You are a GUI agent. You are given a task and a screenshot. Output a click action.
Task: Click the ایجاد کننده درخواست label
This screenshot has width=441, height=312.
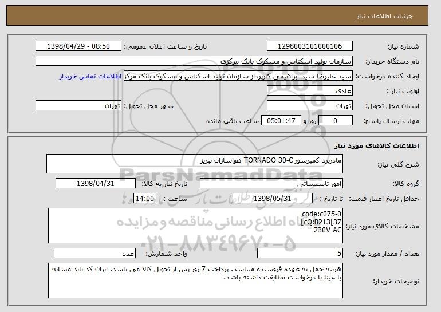pyautogui.click(x=387, y=77)
